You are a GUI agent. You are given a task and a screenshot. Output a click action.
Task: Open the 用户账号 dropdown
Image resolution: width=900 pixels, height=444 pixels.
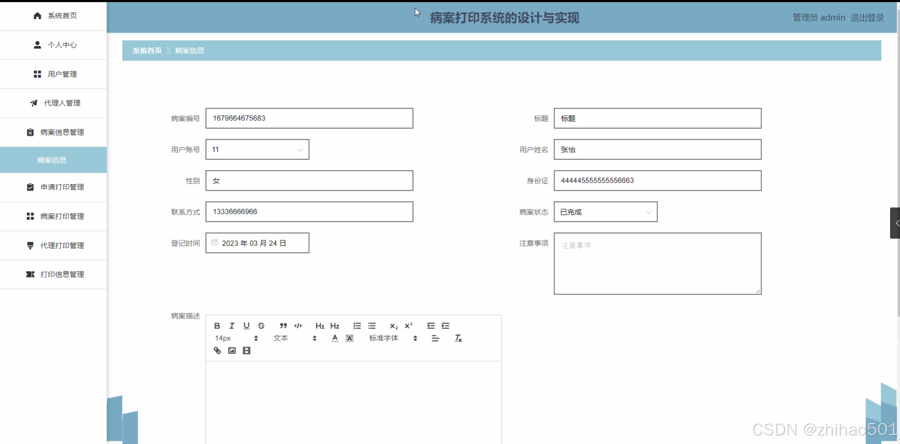pos(257,149)
